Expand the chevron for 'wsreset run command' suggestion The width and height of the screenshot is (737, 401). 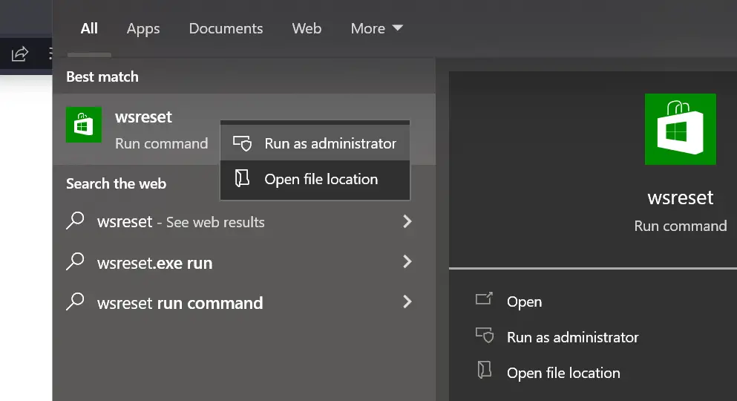(x=407, y=301)
